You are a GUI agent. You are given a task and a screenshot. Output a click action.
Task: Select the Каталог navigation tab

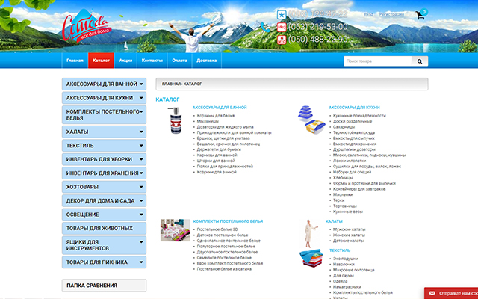point(102,61)
